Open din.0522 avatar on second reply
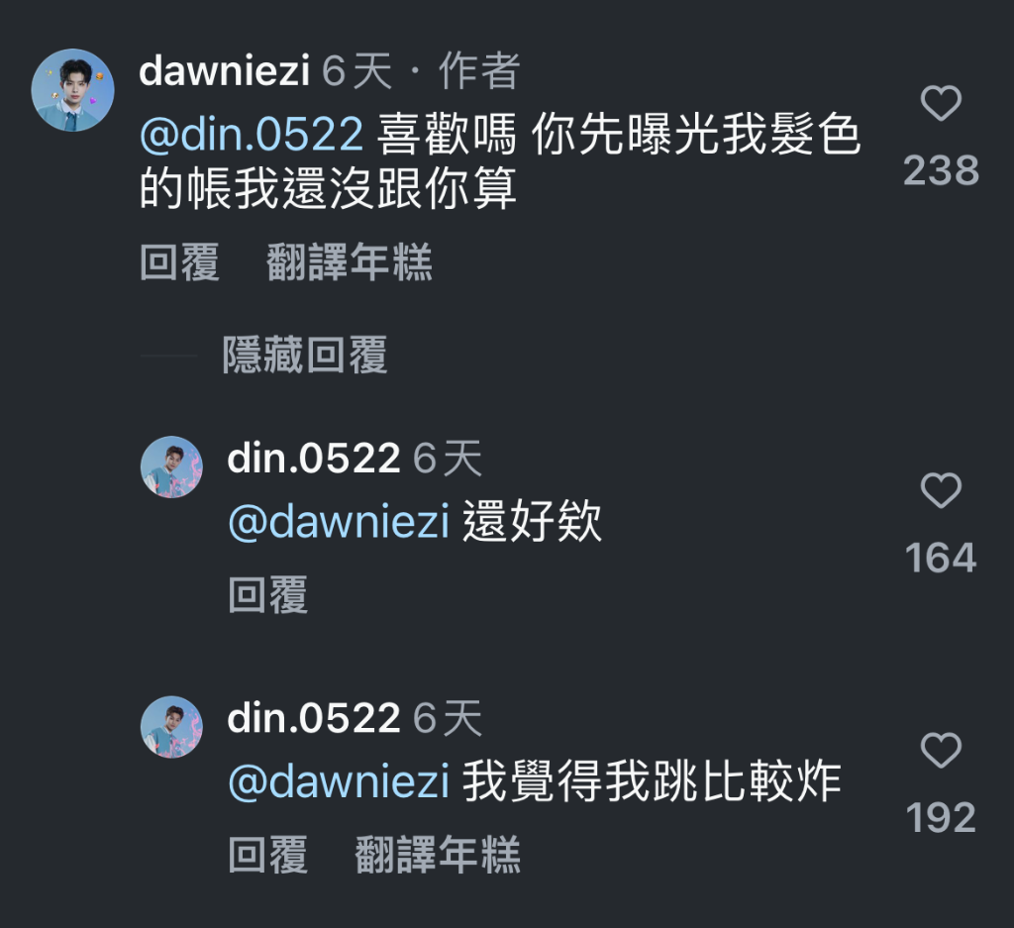The width and height of the screenshot is (1014, 928). (x=171, y=727)
